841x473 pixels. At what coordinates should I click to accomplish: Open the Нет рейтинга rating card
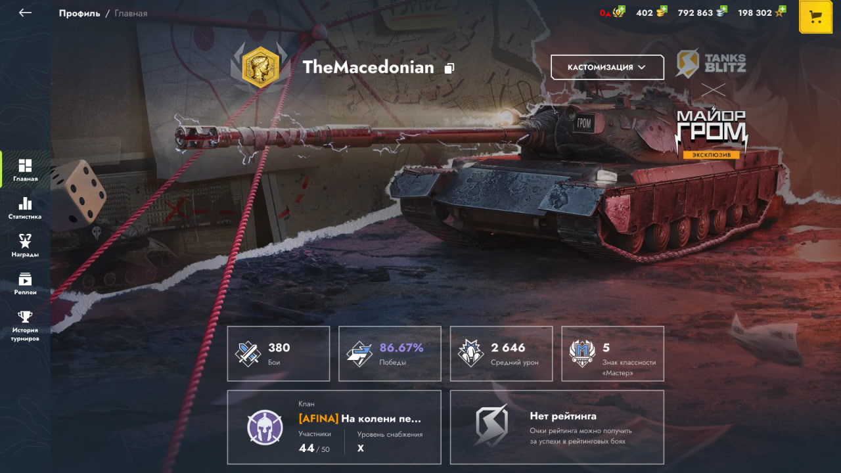pyautogui.click(x=557, y=427)
